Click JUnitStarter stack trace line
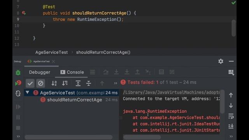The image size is (249, 140). tap(176, 130)
